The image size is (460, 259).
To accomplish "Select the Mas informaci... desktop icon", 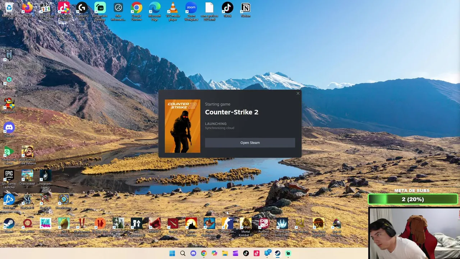I will (118, 11).
